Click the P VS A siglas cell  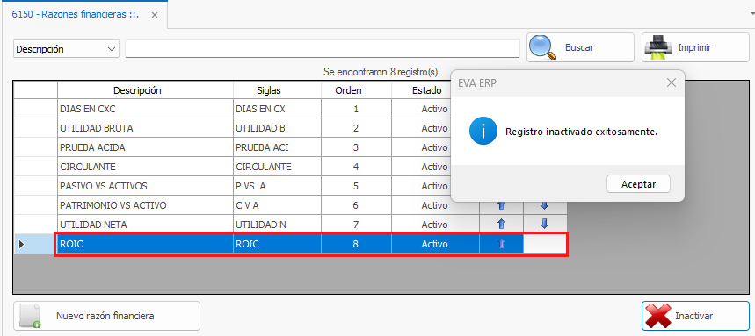(278, 186)
